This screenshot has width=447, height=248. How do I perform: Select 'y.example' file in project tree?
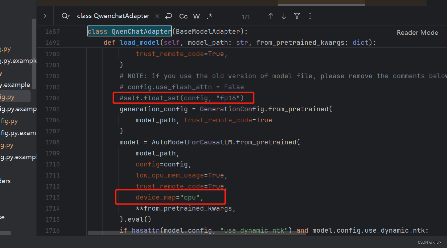pos(16,85)
